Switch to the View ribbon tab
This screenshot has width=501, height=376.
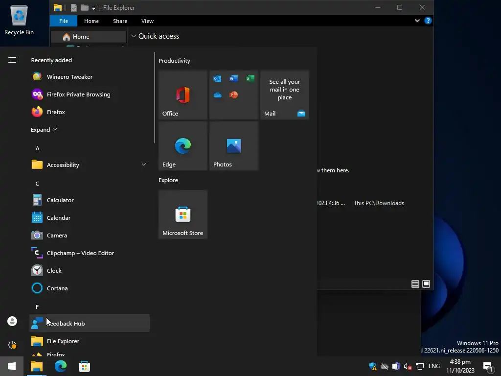point(148,21)
